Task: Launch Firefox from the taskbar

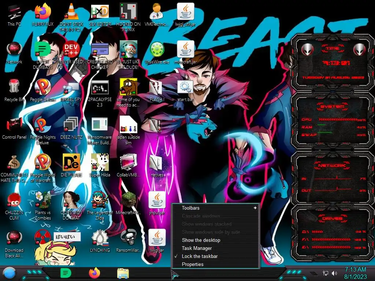Action: pos(94,273)
